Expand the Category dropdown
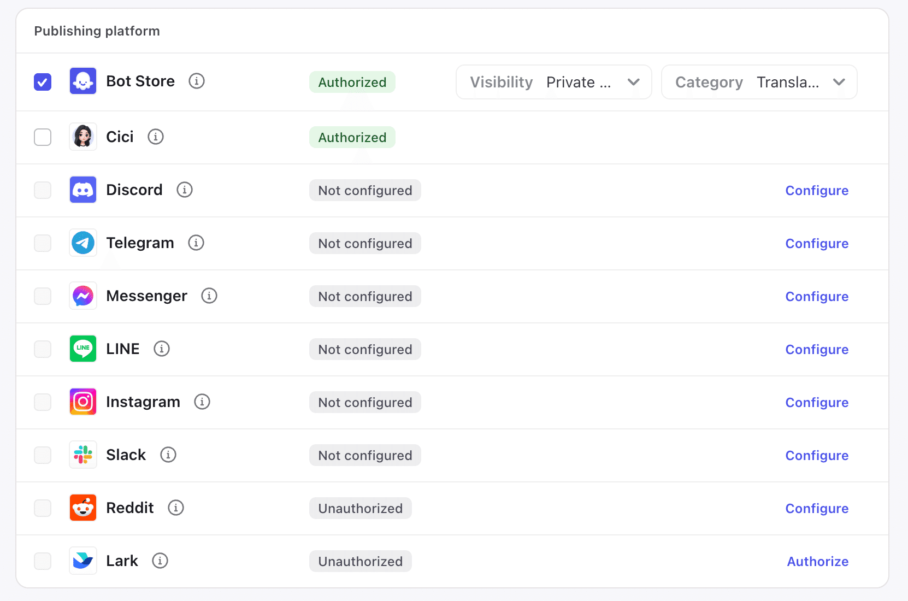908x601 pixels. (759, 82)
